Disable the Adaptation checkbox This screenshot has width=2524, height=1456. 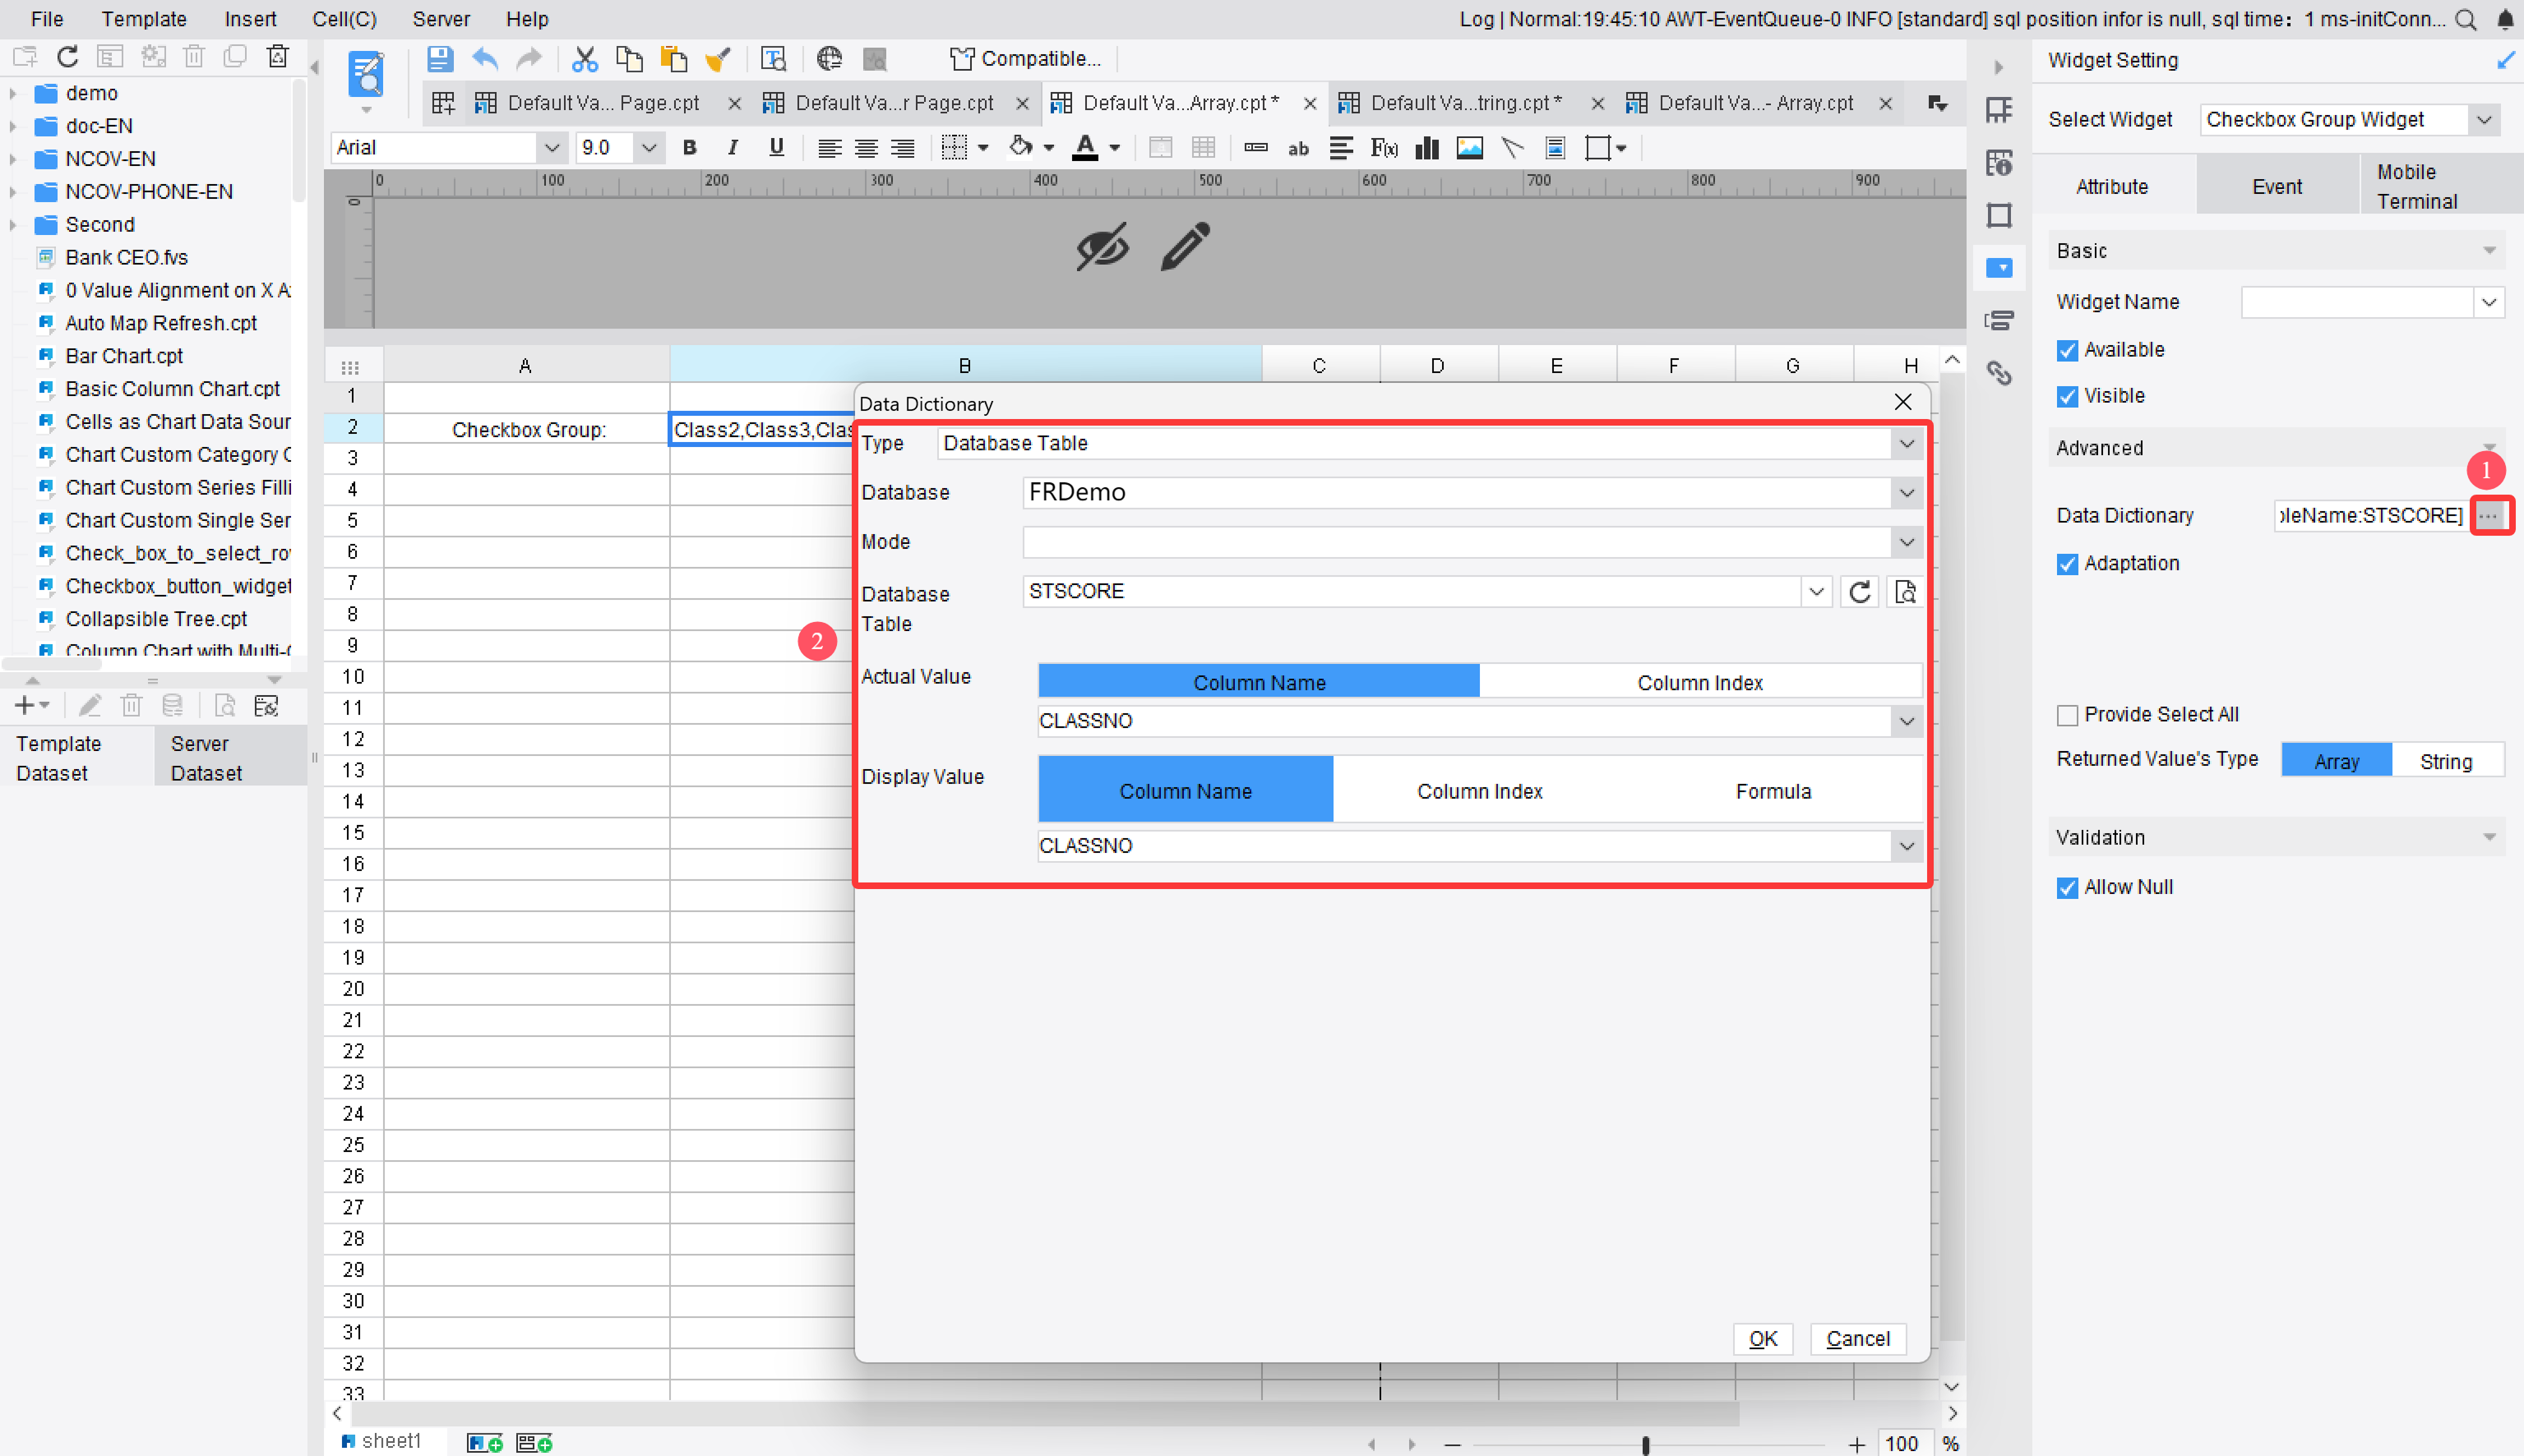click(2069, 564)
